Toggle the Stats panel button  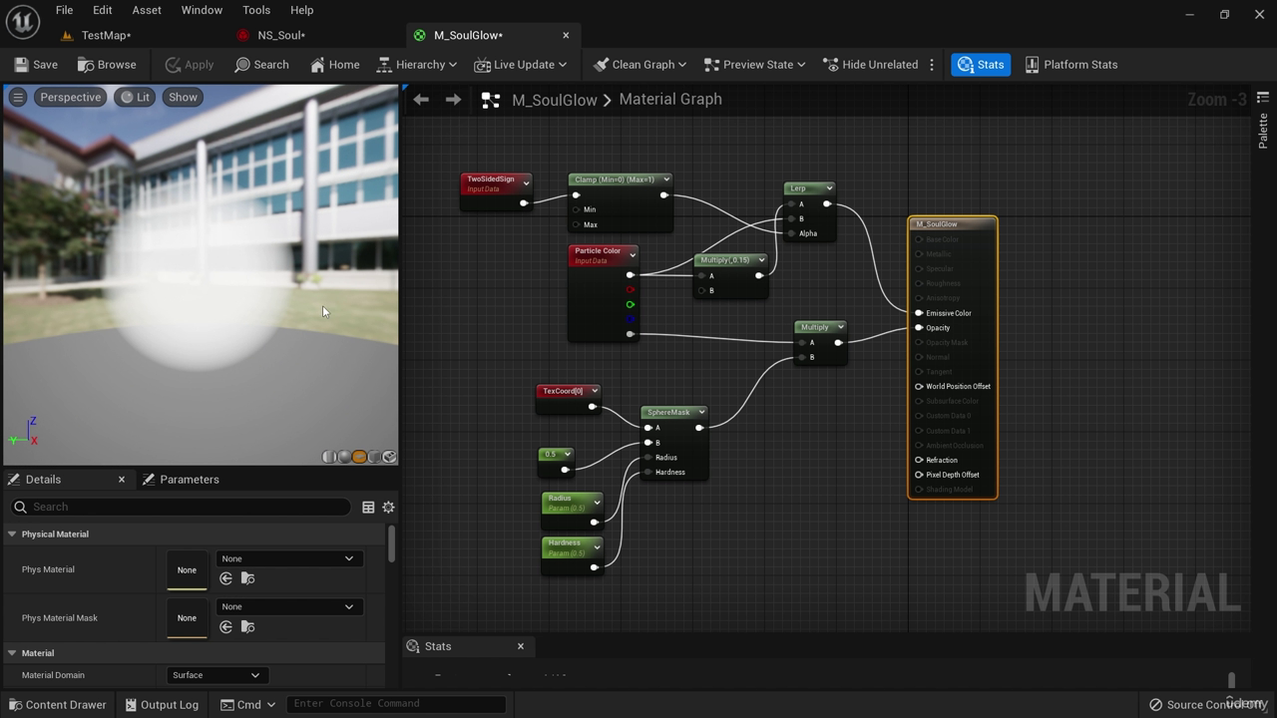(x=981, y=65)
